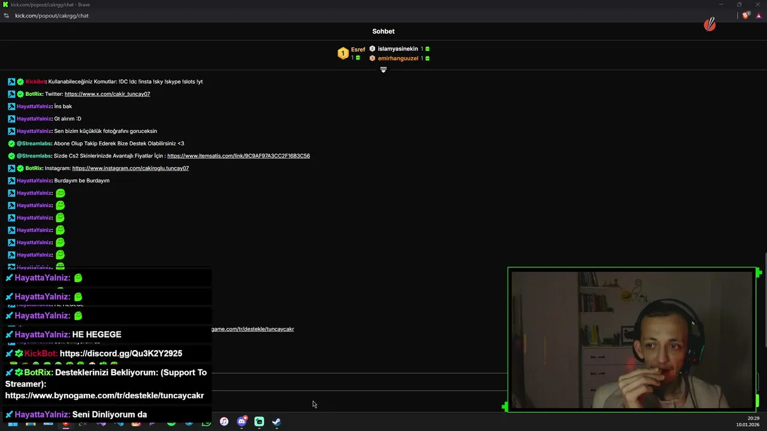Select Esref in the leaderboard
Viewport: 767px width, 431px height.
click(x=358, y=50)
